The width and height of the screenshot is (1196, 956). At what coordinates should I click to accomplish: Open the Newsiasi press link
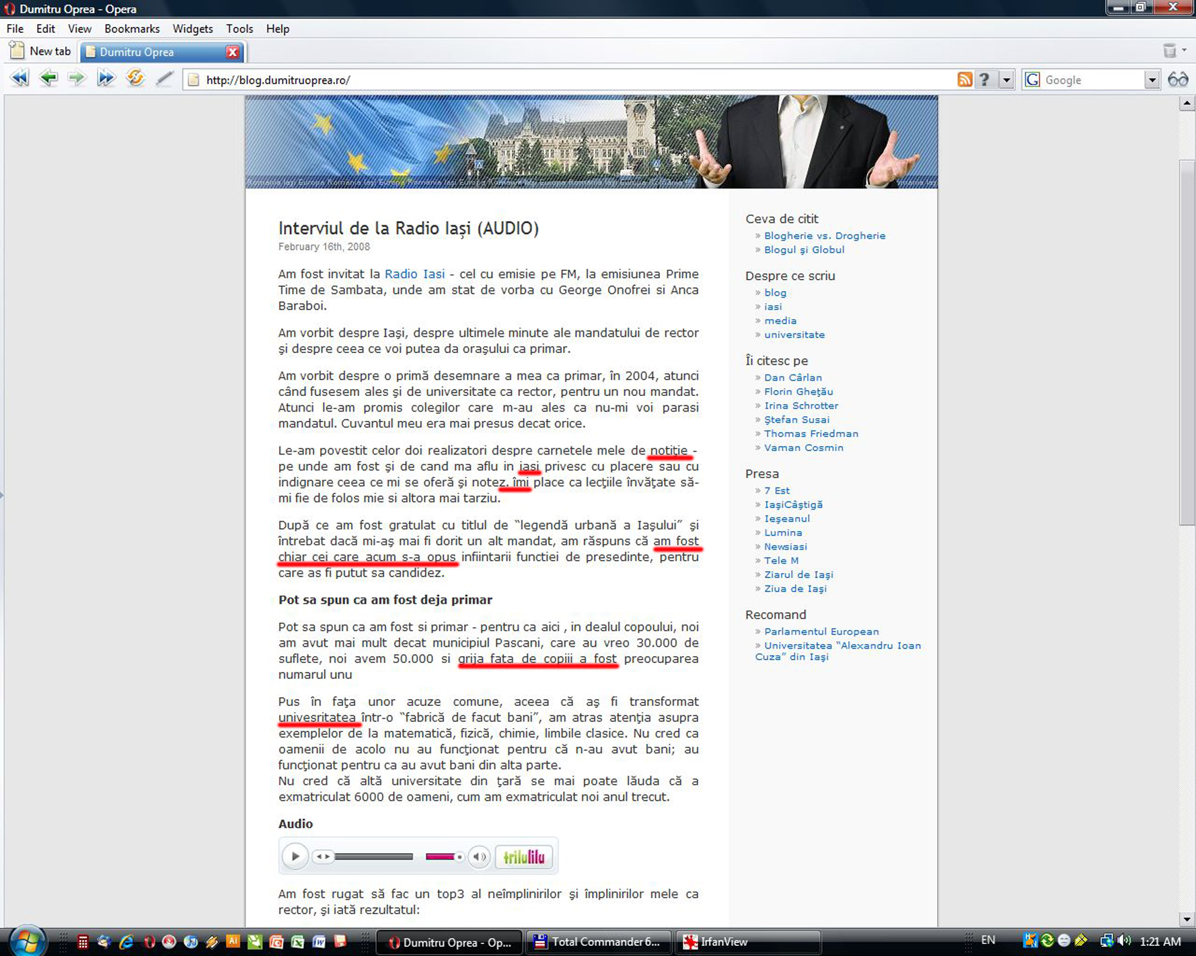coord(786,547)
